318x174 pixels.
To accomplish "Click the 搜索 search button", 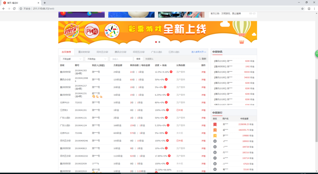I will click(138, 59).
